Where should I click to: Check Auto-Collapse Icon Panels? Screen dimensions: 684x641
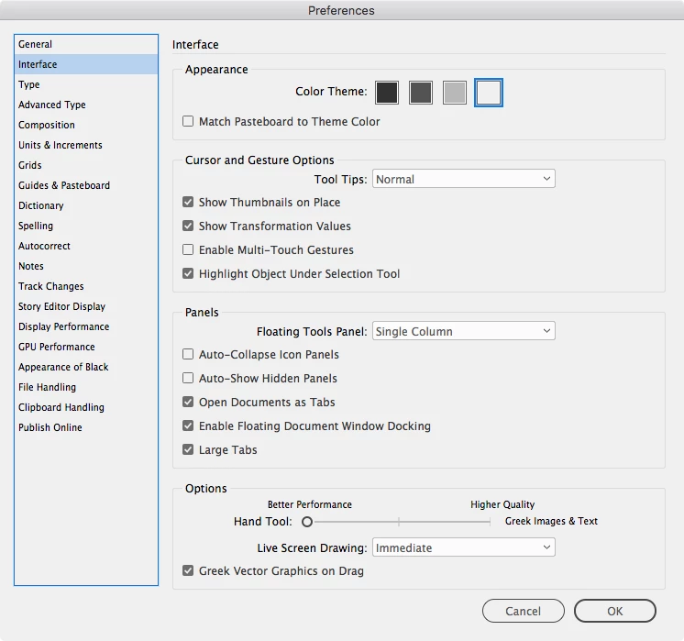click(188, 354)
